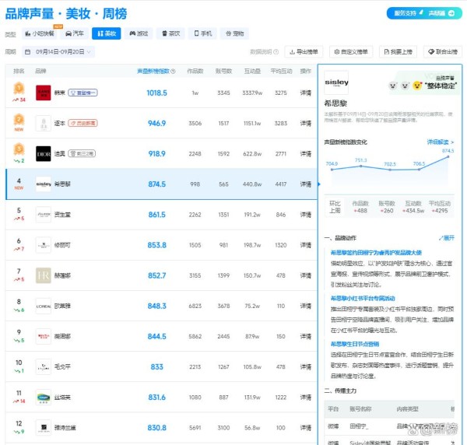The height and width of the screenshot is (445, 467).
Task: Click the 资生堂 logo in row 5
Action: point(43,214)
